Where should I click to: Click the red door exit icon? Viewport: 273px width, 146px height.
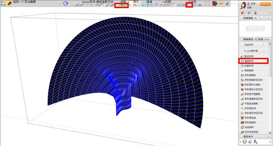pyautogui.click(x=215, y=3)
